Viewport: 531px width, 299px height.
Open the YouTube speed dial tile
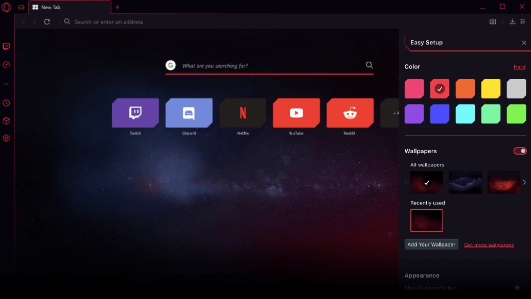(x=296, y=113)
